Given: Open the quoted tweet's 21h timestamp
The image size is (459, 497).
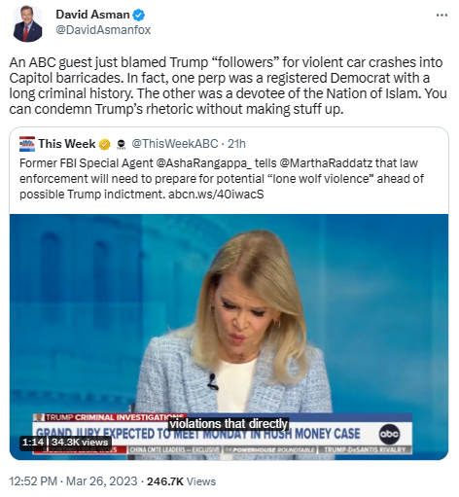Looking at the screenshot, I should click(x=236, y=144).
